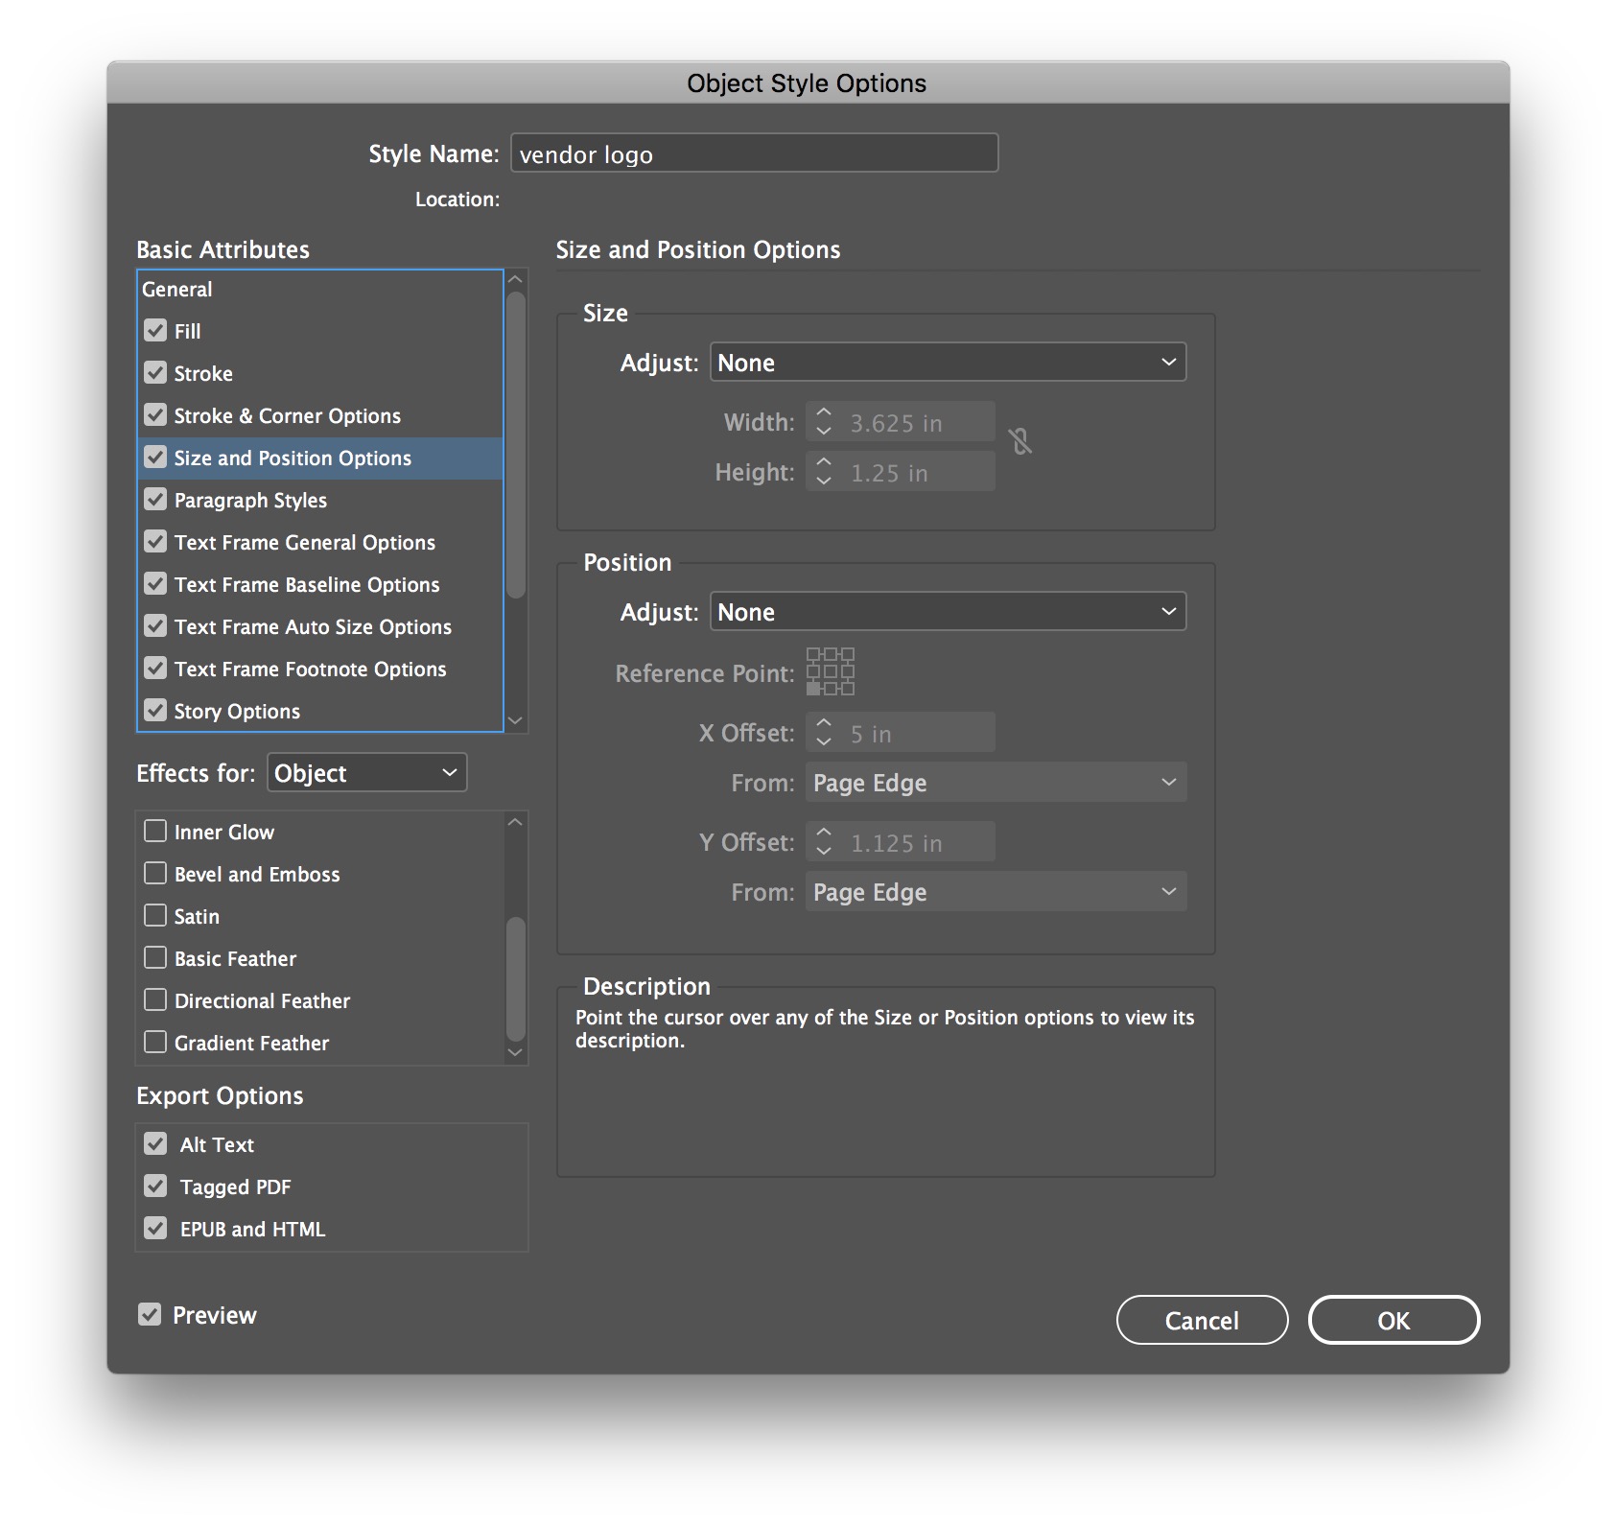Toggle the Text Frame Footnote Options checkbox
The width and height of the screenshot is (1617, 1527).
click(155, 669)
